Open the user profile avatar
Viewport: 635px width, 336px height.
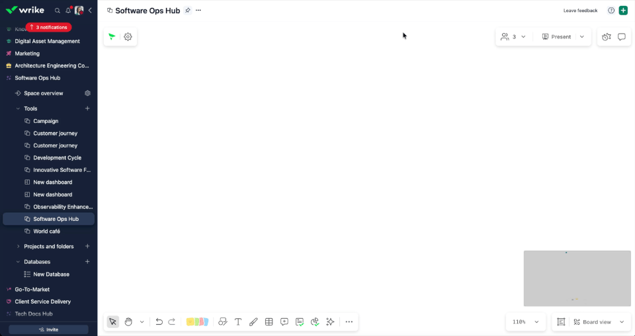pyautogui.click(x=79, y=11)
